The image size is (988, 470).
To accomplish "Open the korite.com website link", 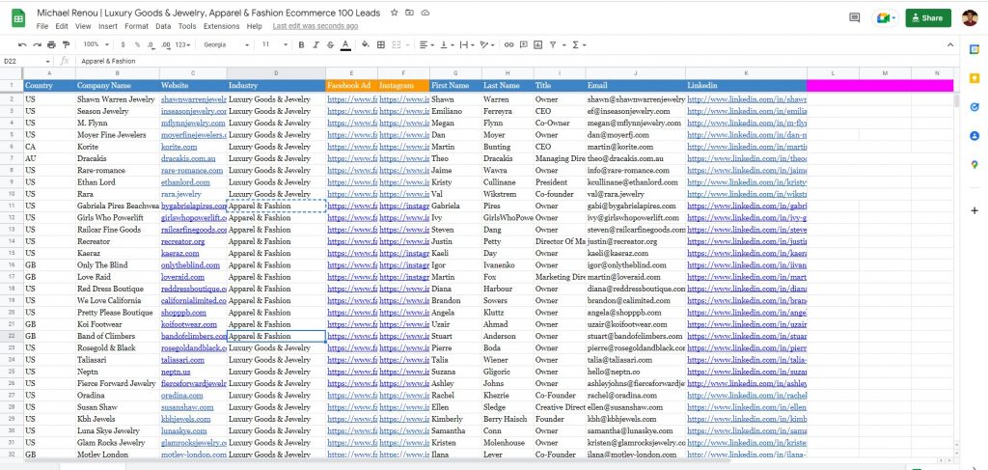I will (x=178, y=146).
